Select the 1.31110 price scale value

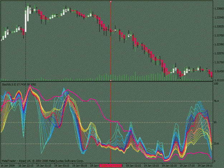click(x=219, y=80)
